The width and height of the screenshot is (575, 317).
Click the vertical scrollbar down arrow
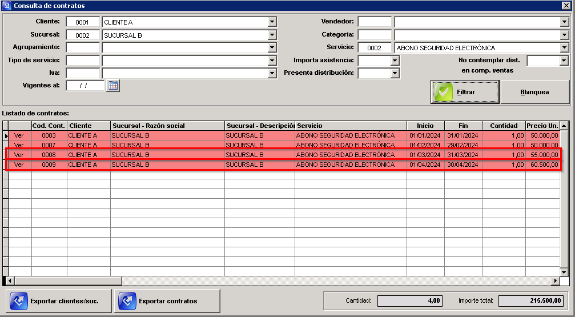[564, 272]
